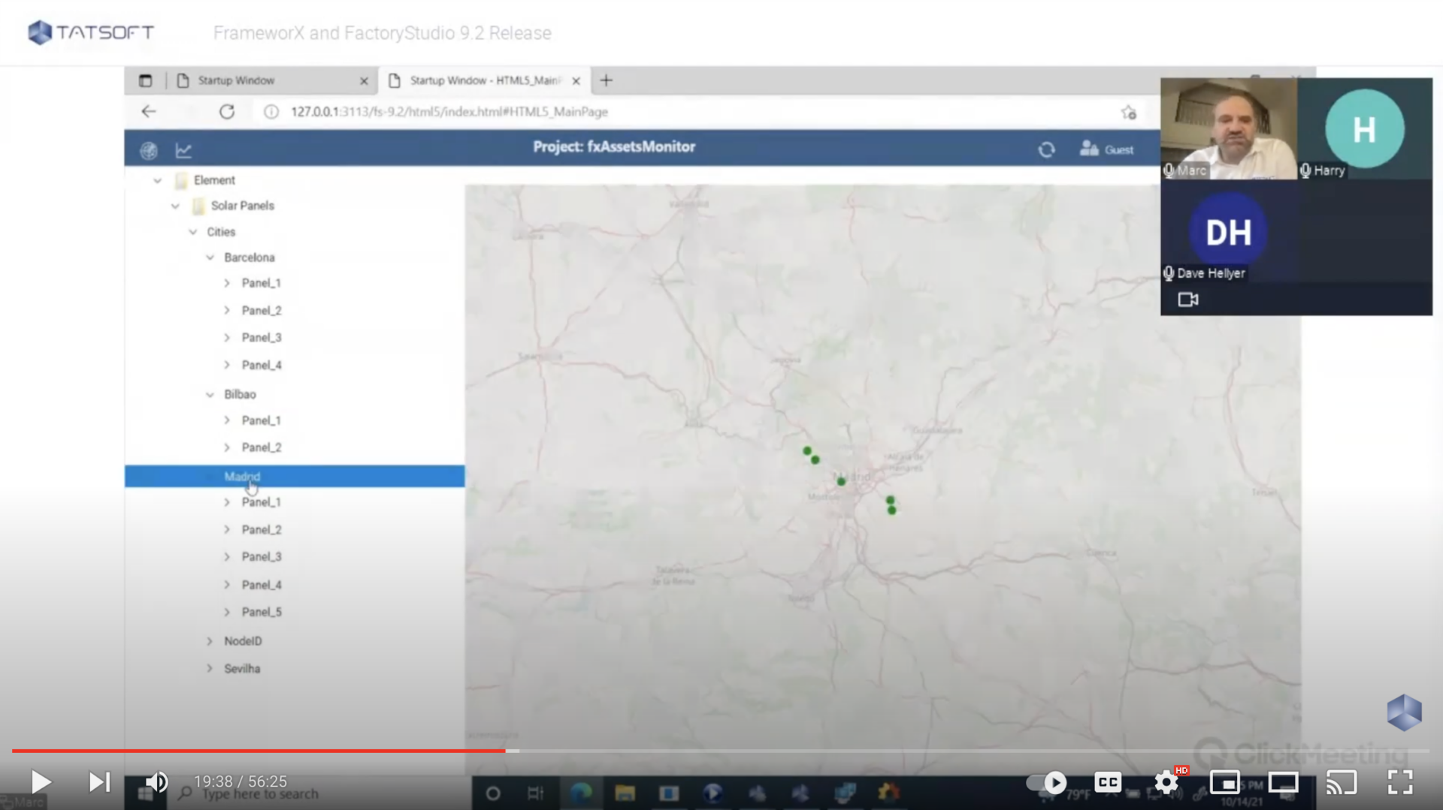Screen dimensions: 1443x810
Task: Toggle the autoplay switch
Action: (1047, 782)
